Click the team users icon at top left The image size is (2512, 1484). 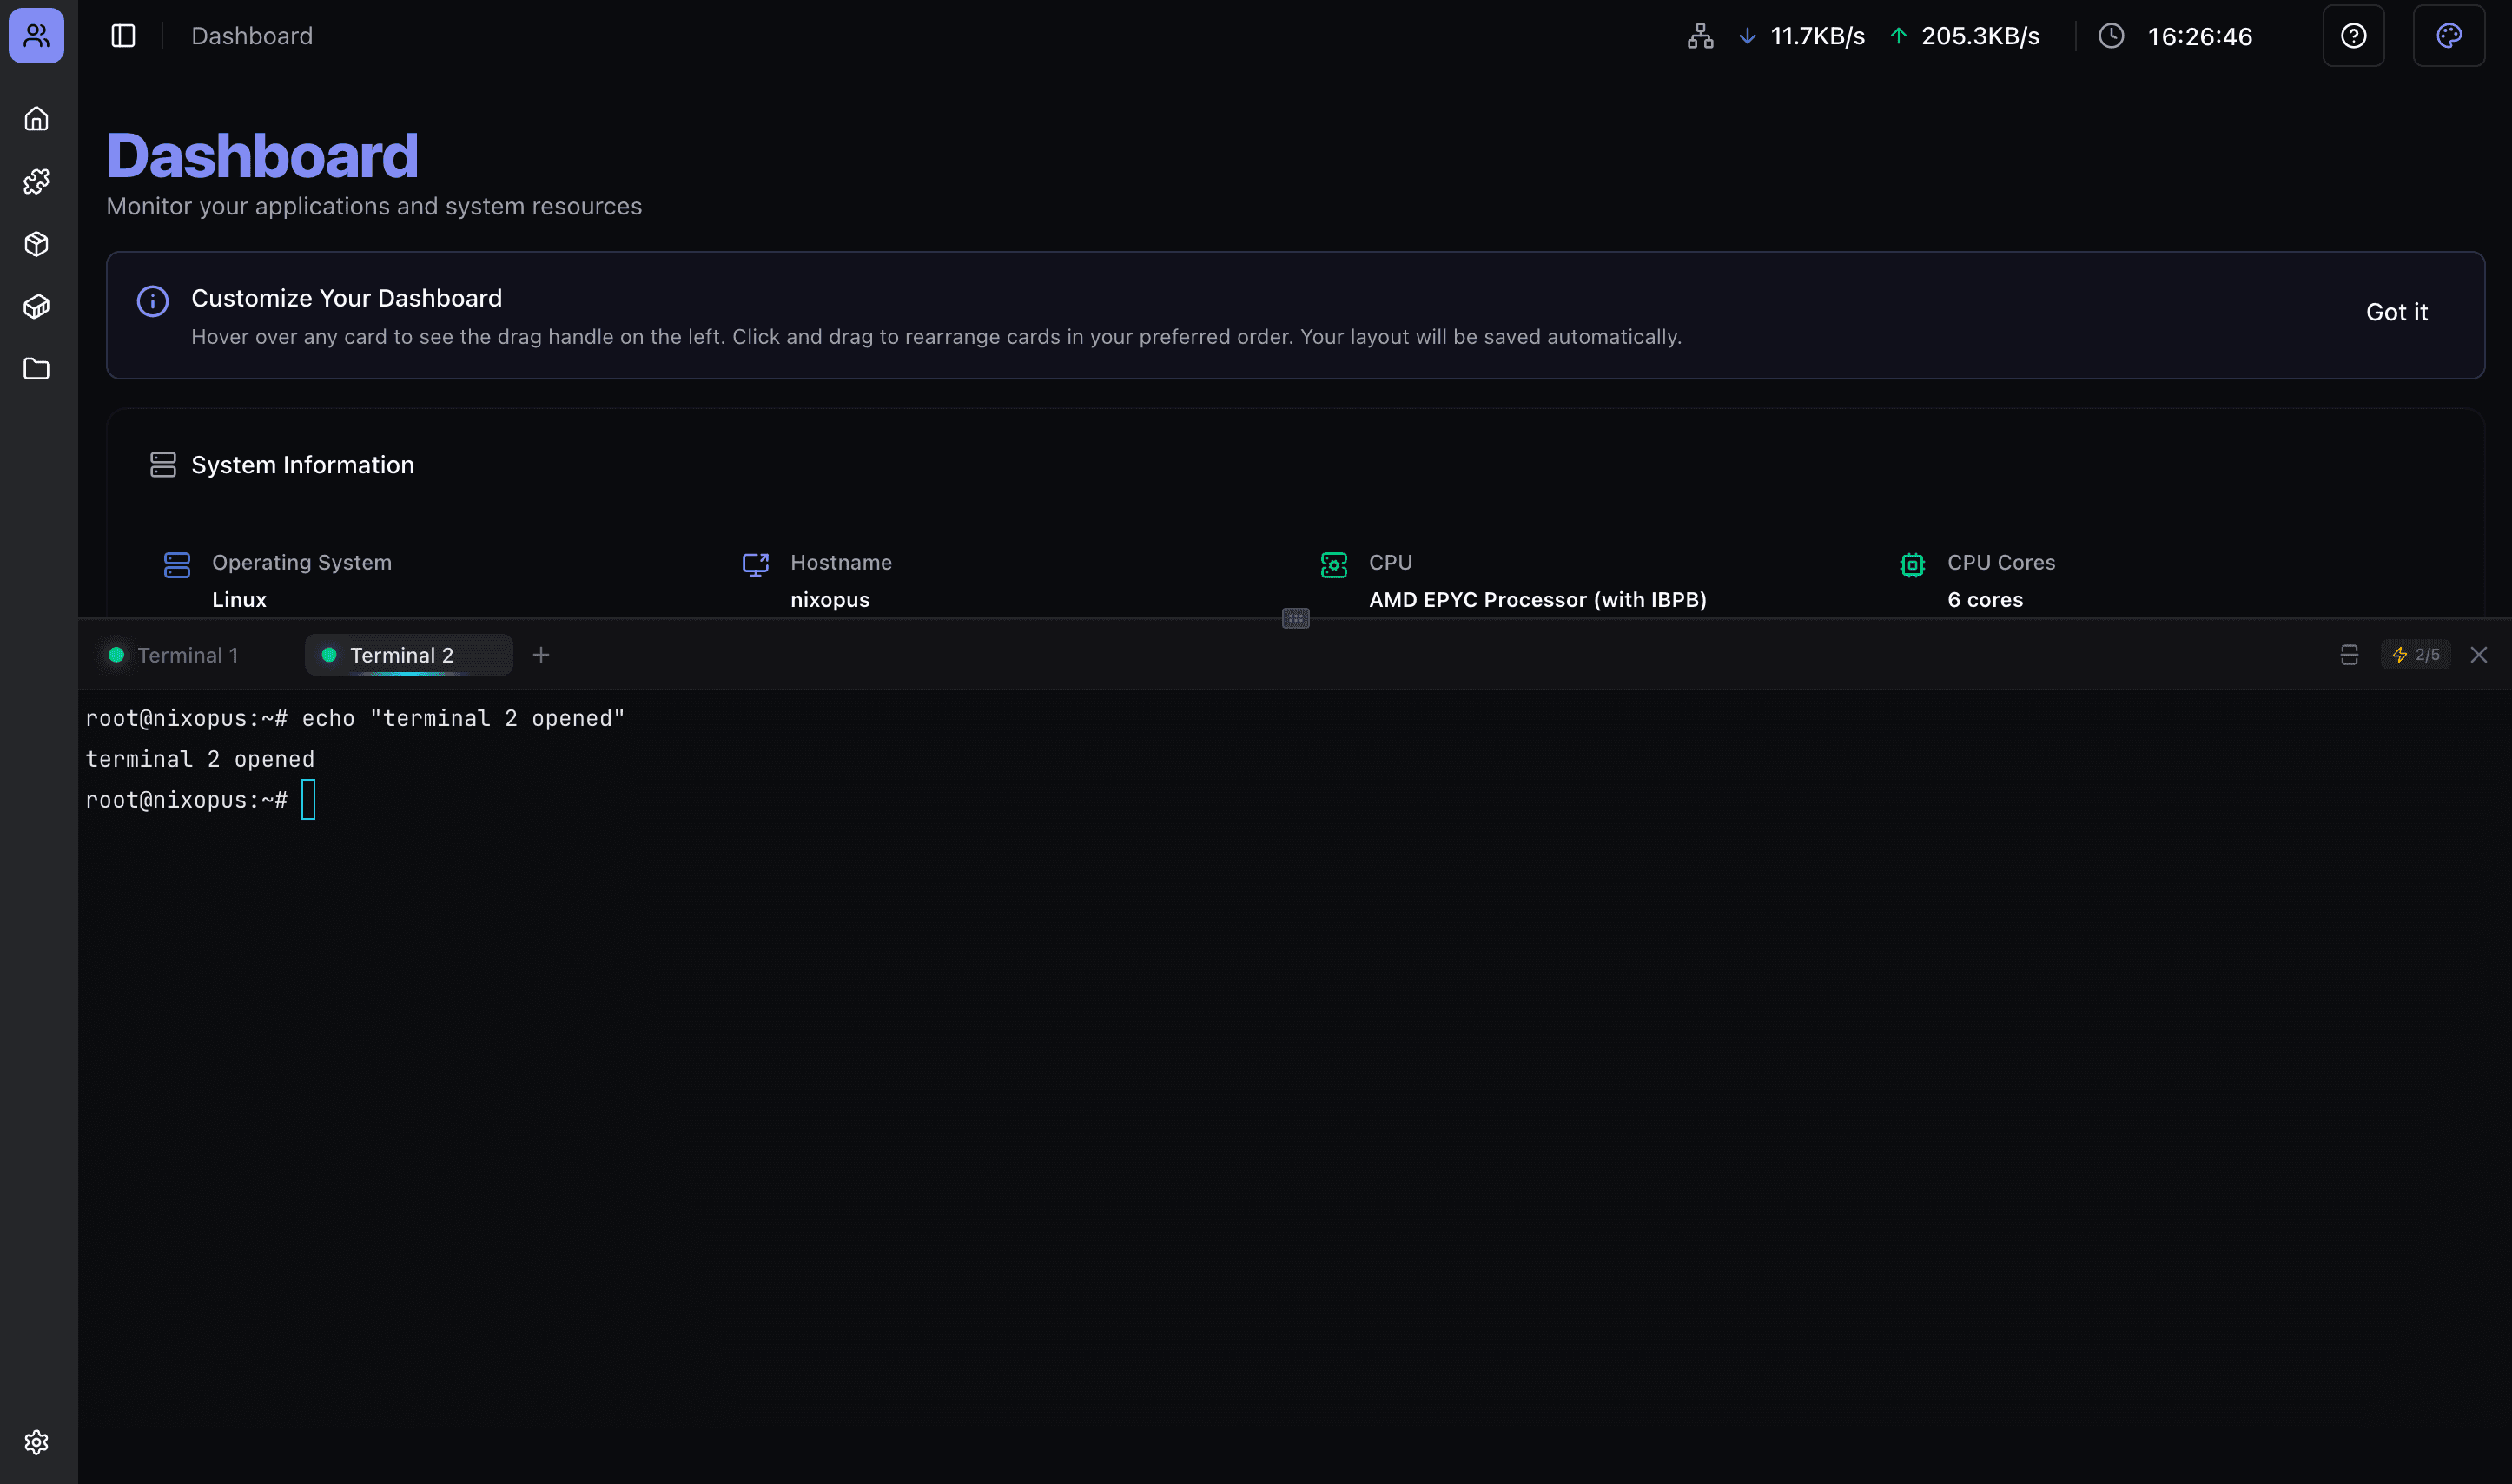coord(37,36)
